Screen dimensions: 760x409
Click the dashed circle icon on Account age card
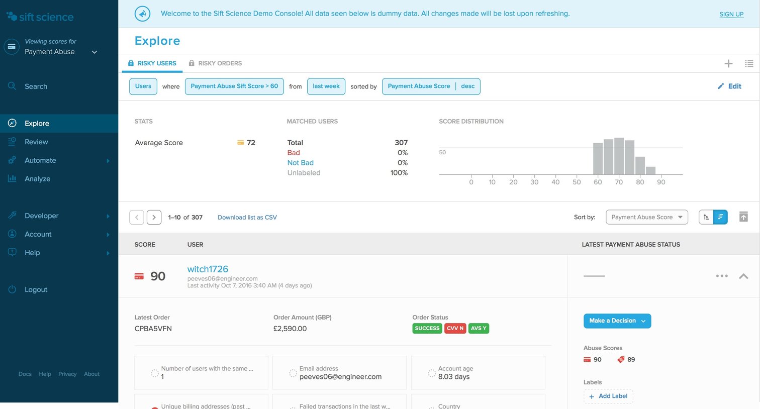[431, 373]
